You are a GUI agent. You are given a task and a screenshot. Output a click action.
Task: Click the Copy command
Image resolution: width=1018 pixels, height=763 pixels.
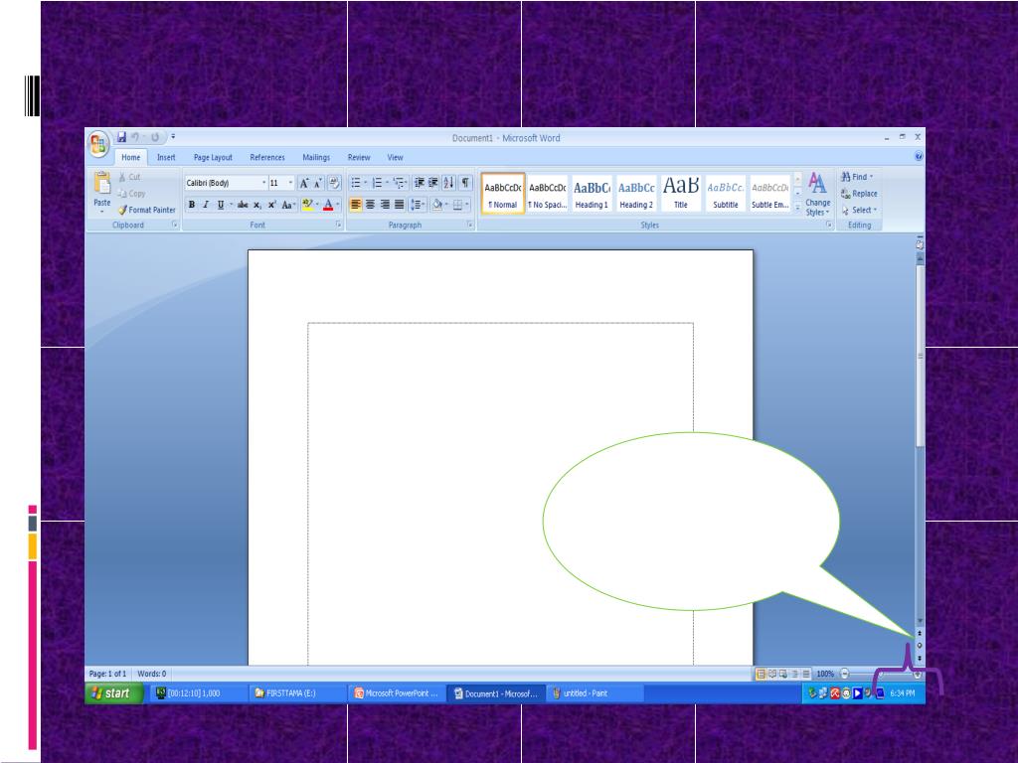(132, 194)
